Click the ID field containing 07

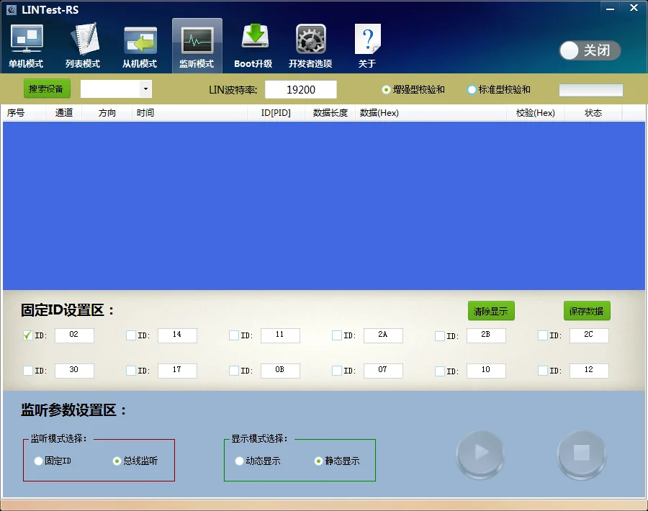click(x=383, y=371)
